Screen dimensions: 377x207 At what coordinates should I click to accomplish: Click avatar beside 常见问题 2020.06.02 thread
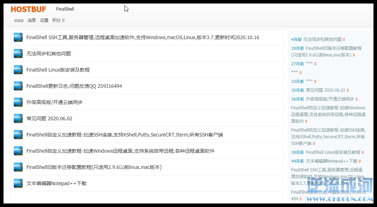pyautogui.click(x=18, y=118)
